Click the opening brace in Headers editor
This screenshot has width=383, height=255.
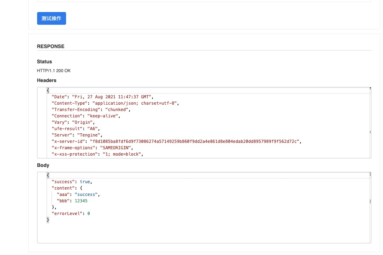click(48, 91)
